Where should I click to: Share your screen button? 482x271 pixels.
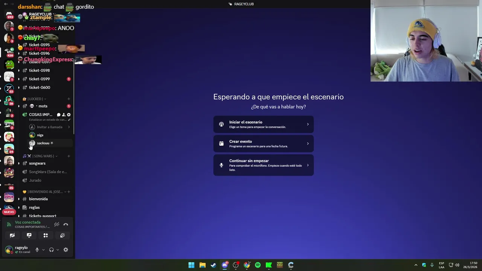point(29,236)
